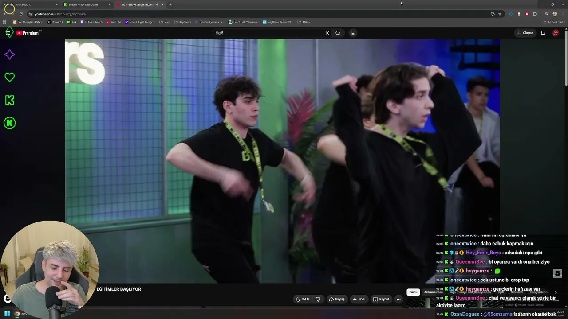
Task: Open YouTube notifications bell
Action: click(x=543, y=33)
